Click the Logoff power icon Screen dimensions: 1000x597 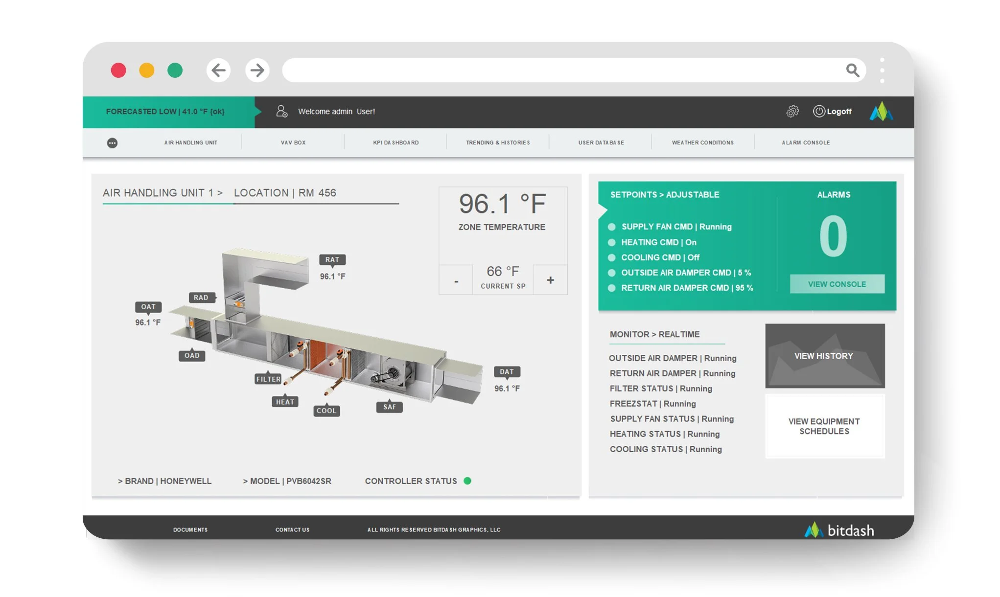819,112
